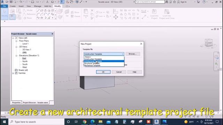Click the Text tool icon in quick access toolbar

tap(47, 2)
